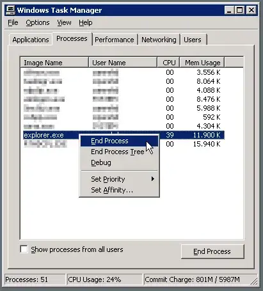Choose Set Affinity... from context menu
263x291 pixels.
point(119,190)
